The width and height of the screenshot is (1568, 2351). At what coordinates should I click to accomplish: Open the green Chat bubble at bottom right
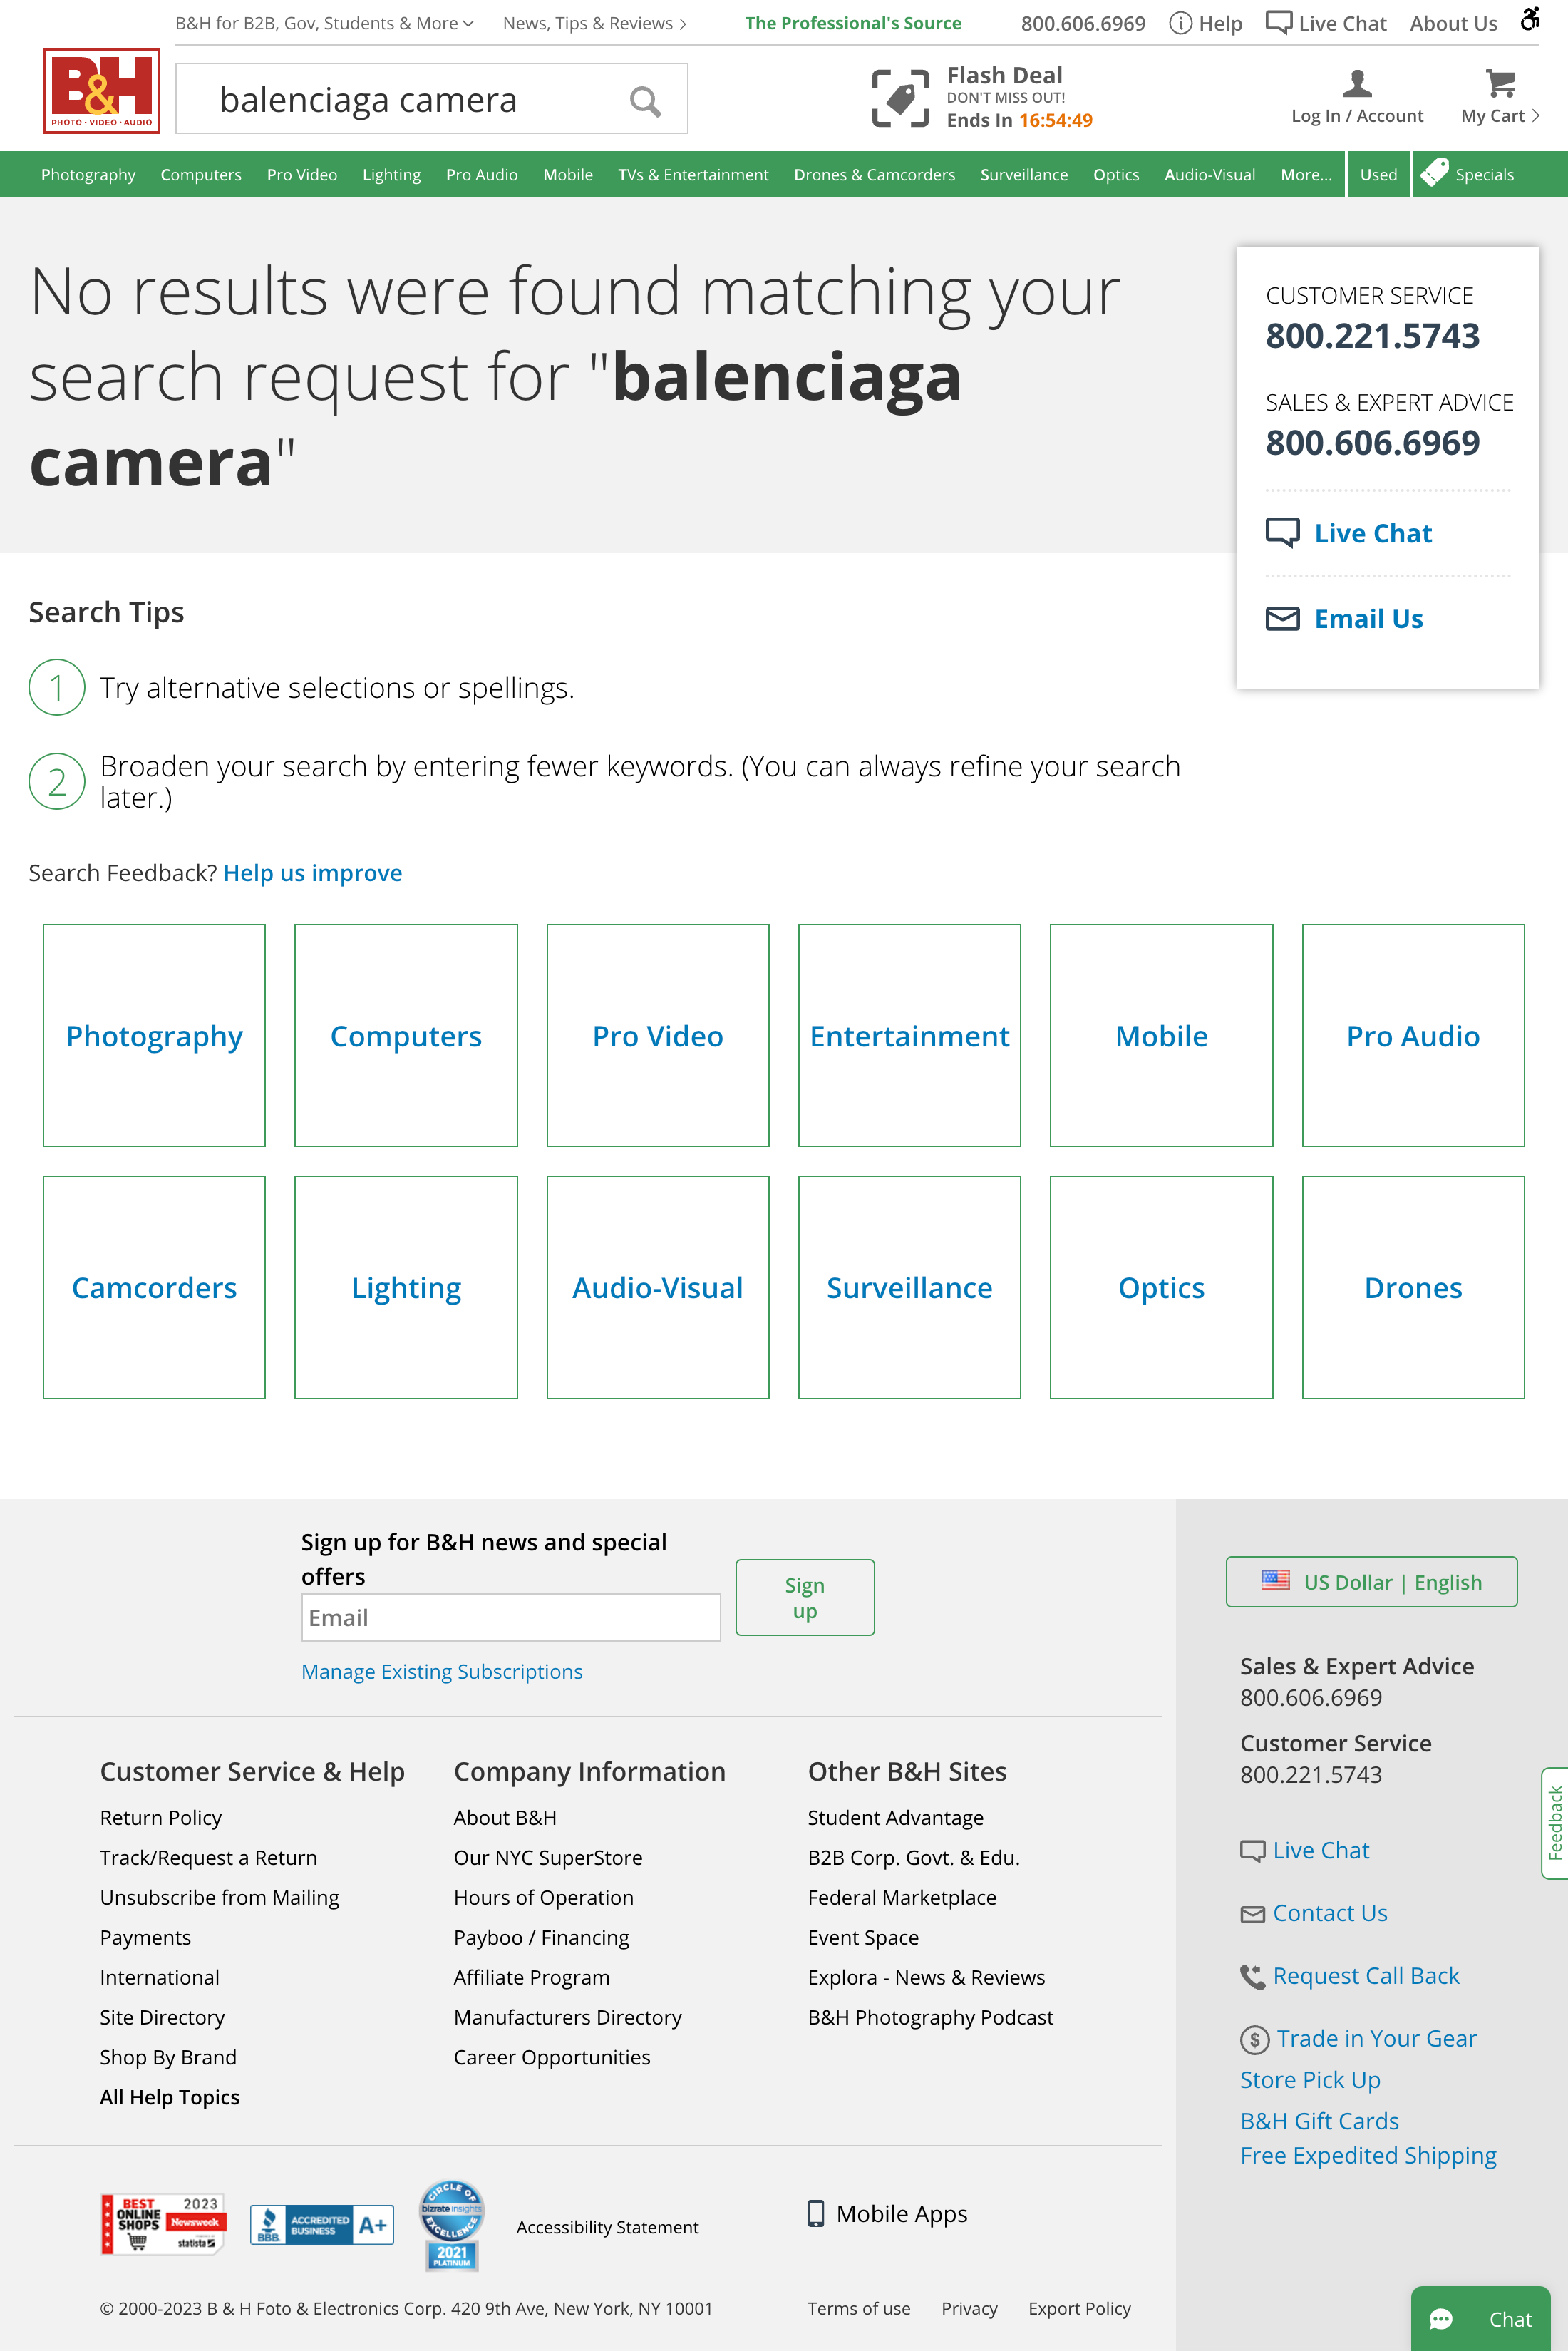click(1481, 2319)
